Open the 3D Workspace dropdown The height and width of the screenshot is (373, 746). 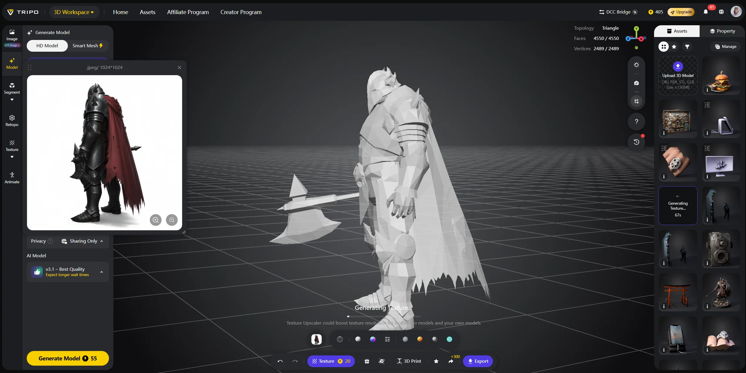[74, 12]
